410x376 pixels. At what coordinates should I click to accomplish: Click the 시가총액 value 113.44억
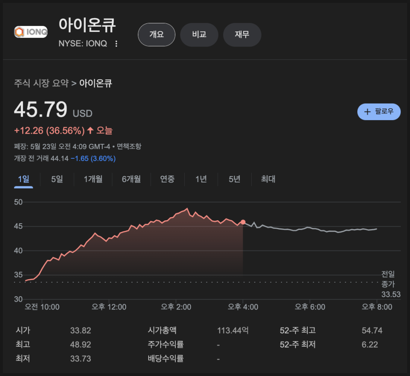click(x=233, y=331)
